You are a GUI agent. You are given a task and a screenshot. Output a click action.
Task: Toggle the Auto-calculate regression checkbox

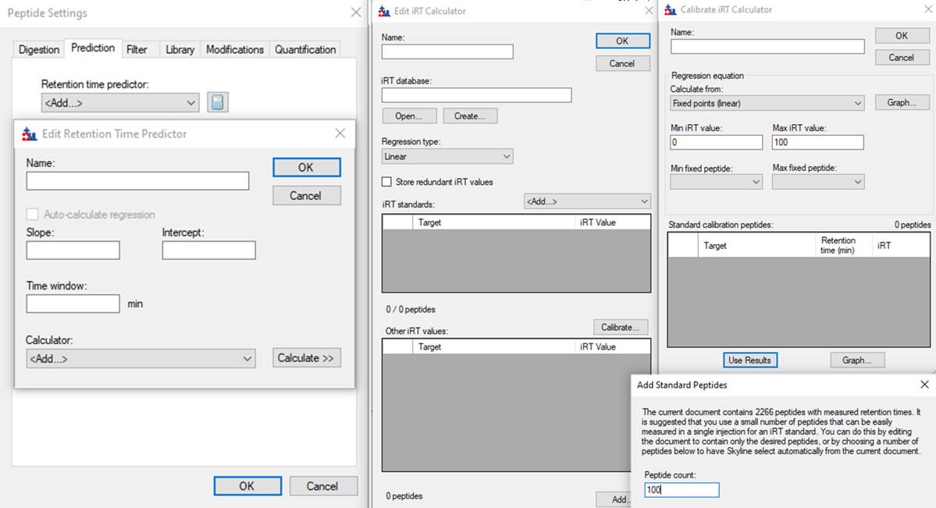32,215
